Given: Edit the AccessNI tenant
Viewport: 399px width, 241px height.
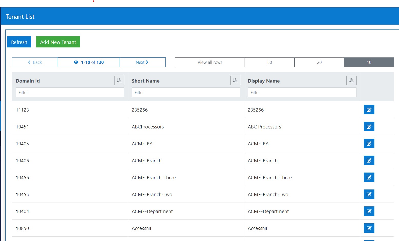Looking at the screenshot, I should [x=369, y=228].
